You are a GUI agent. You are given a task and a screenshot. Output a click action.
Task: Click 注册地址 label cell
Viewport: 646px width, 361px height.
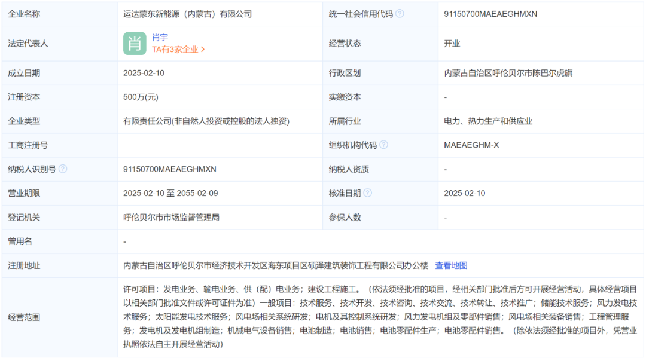click(60, 265)
